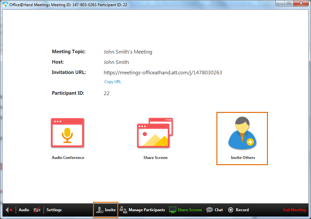Copy the invitation URL link
The height and width of the screenshot is (219, 311).
pyautogui.click(x=113, y=82)
